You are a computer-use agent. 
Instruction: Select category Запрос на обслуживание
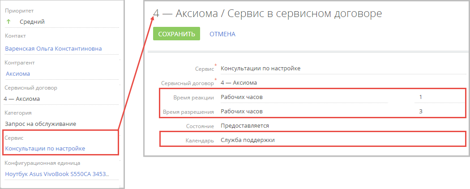point(40,124)
